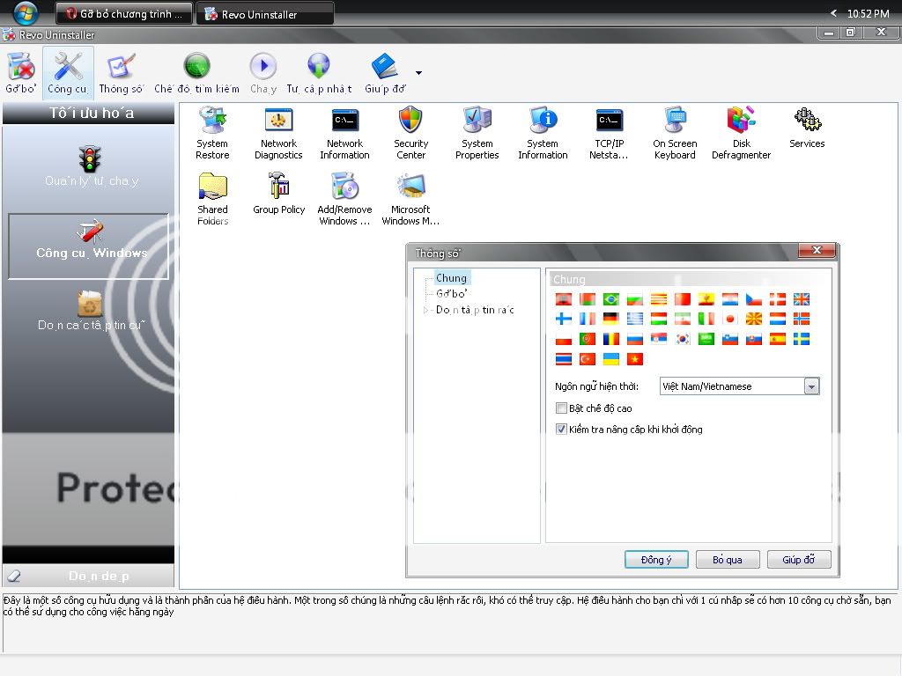The width and height of the screenshot is (902, 676).
Task: Open the System Restore tool icon
Action: pos(211,121)
